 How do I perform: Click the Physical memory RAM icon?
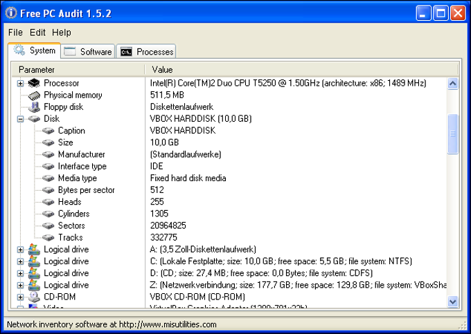34,95
